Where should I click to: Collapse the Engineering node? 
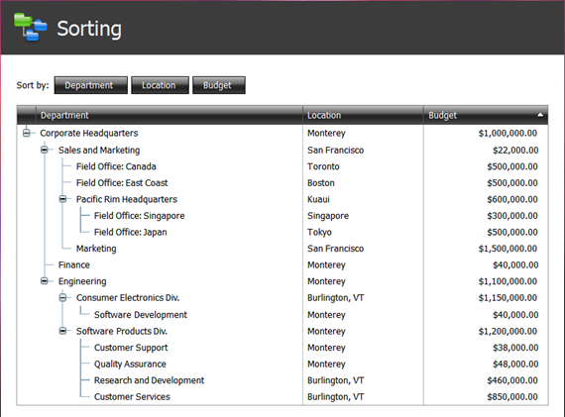[x=44, y=281]
